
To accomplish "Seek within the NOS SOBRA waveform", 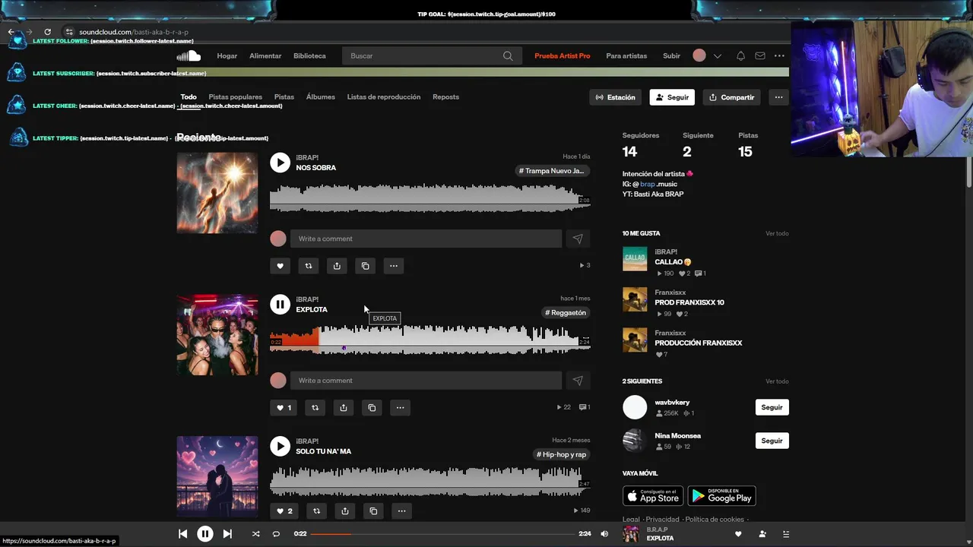I will tap(429, 198).
